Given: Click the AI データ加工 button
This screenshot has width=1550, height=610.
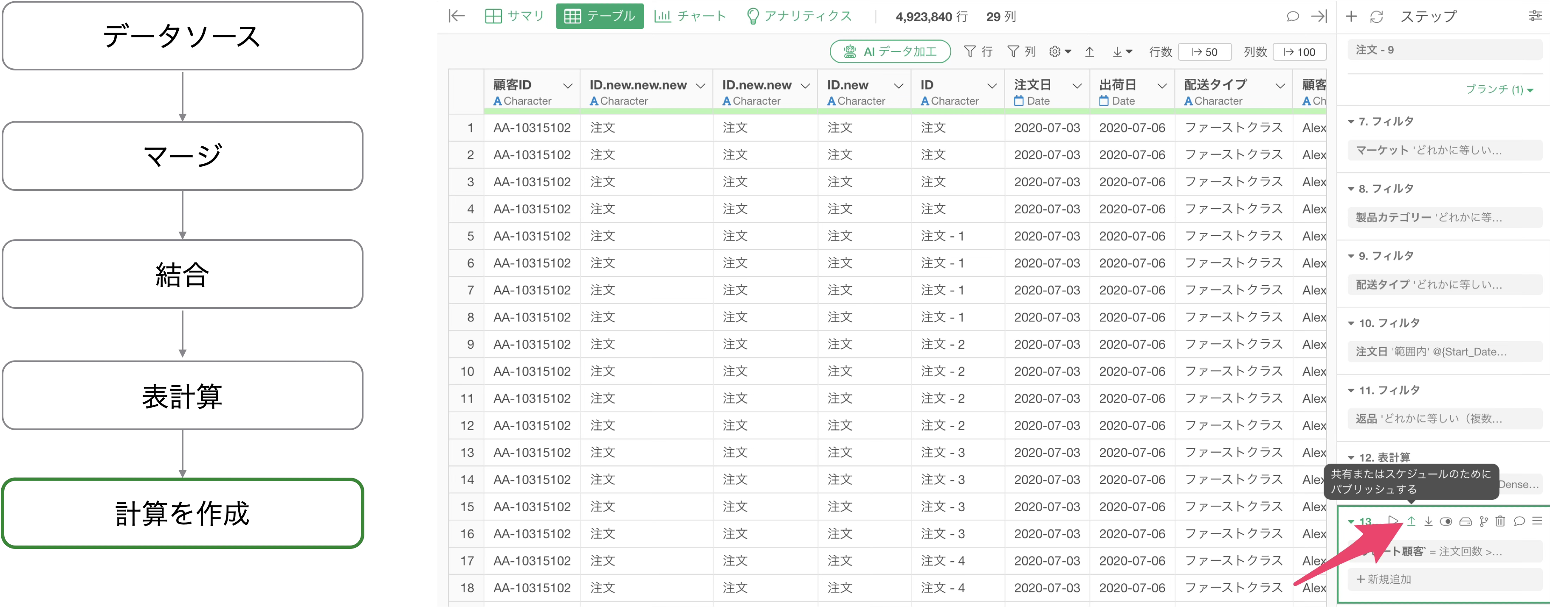Looking at the screenshot, I should pyautogui.click(x=890, y=52).
